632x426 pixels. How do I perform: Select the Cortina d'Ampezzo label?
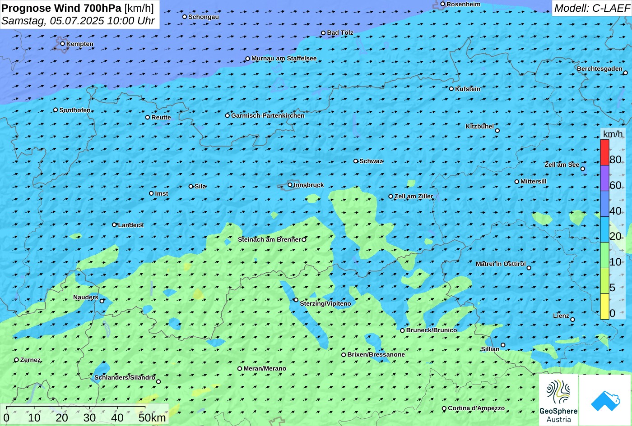click(476, 408)
